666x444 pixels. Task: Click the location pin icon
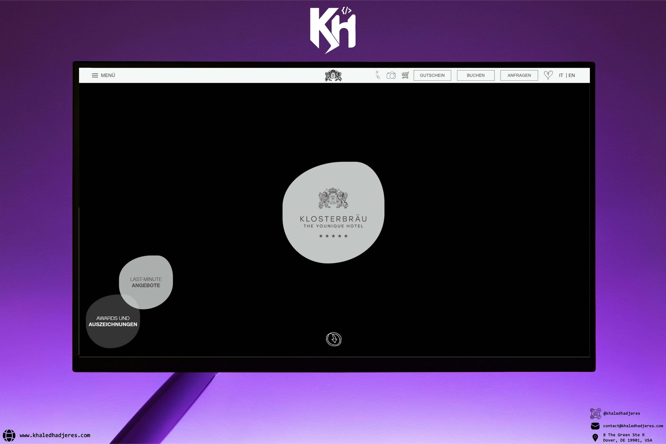pyautogui.click(x=595, y=437)
